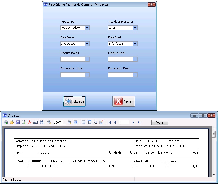218x184 pixels.
Task: Open a report file with folder icon
Action: point(12,122)
